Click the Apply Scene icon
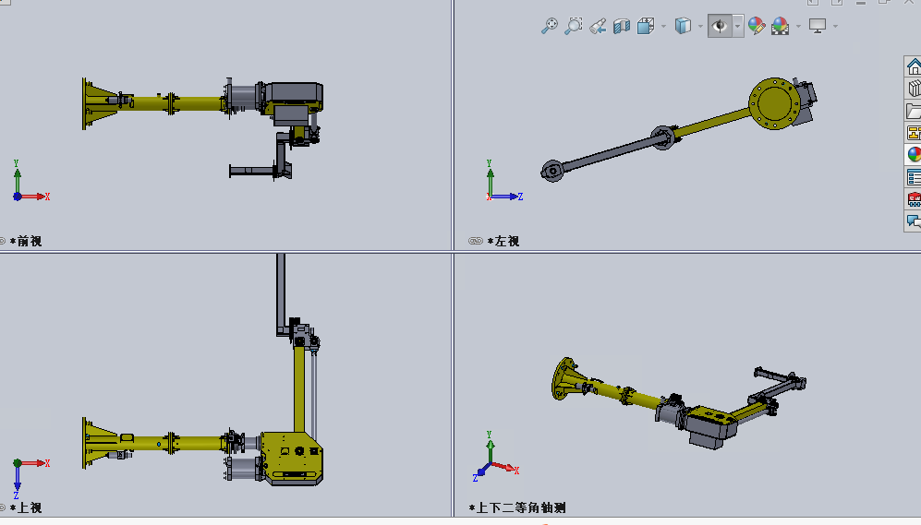 (x=780, y=26)
